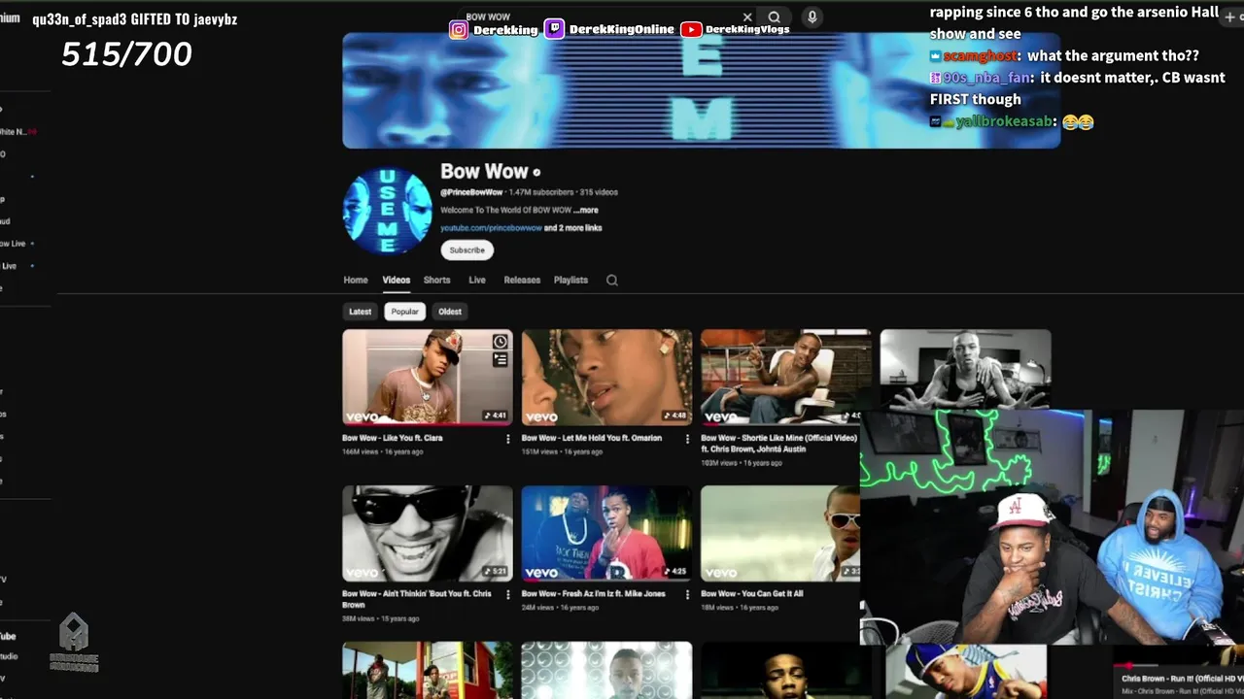Open three-dot menu for Fresh Az I'm Iz
The width and height of the screenshot is (1244, 699).
[x=686, y=594]
